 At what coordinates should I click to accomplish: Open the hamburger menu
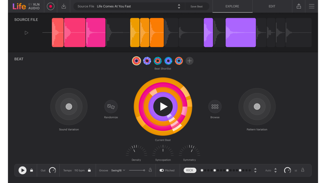pyautogui.click(x=312, y=6)
